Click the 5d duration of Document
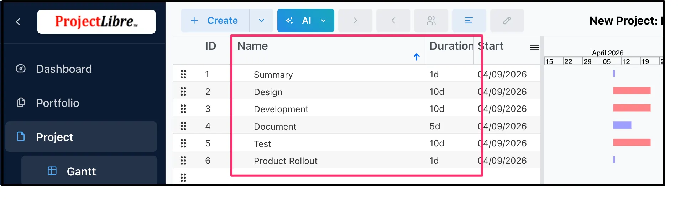 pos(435,126)
